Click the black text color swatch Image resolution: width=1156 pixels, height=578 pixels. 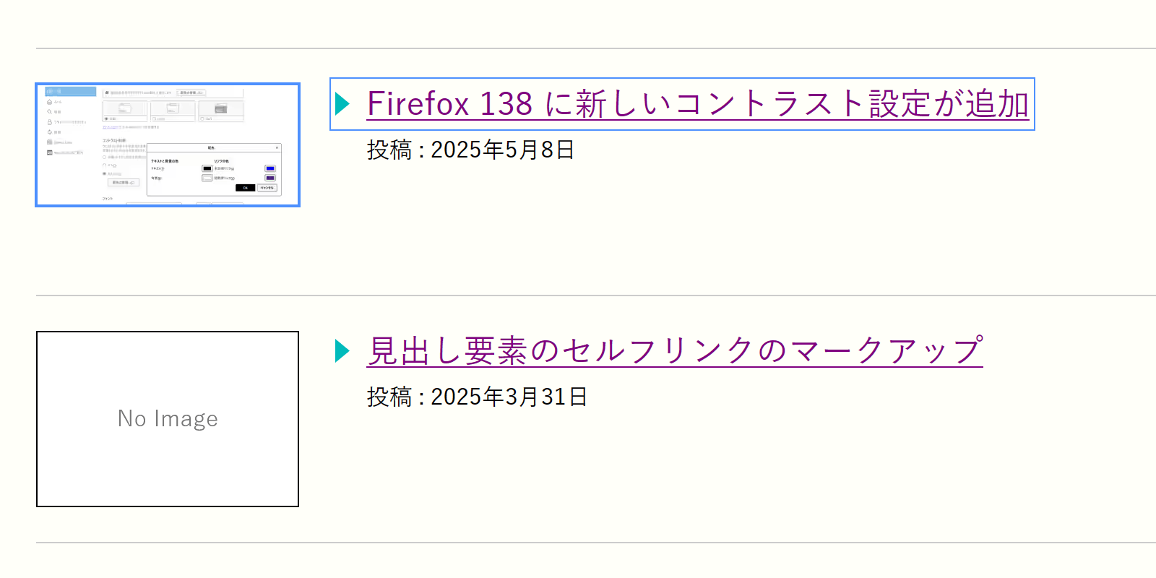pyautogui.click(x=207, y=168)
